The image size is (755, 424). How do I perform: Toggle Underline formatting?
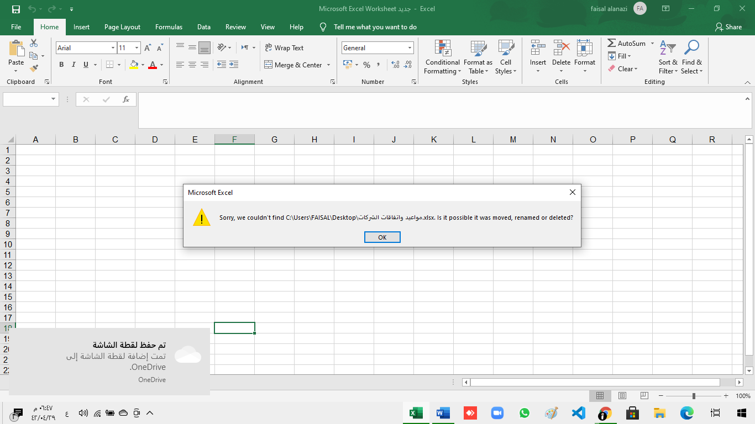86,65
